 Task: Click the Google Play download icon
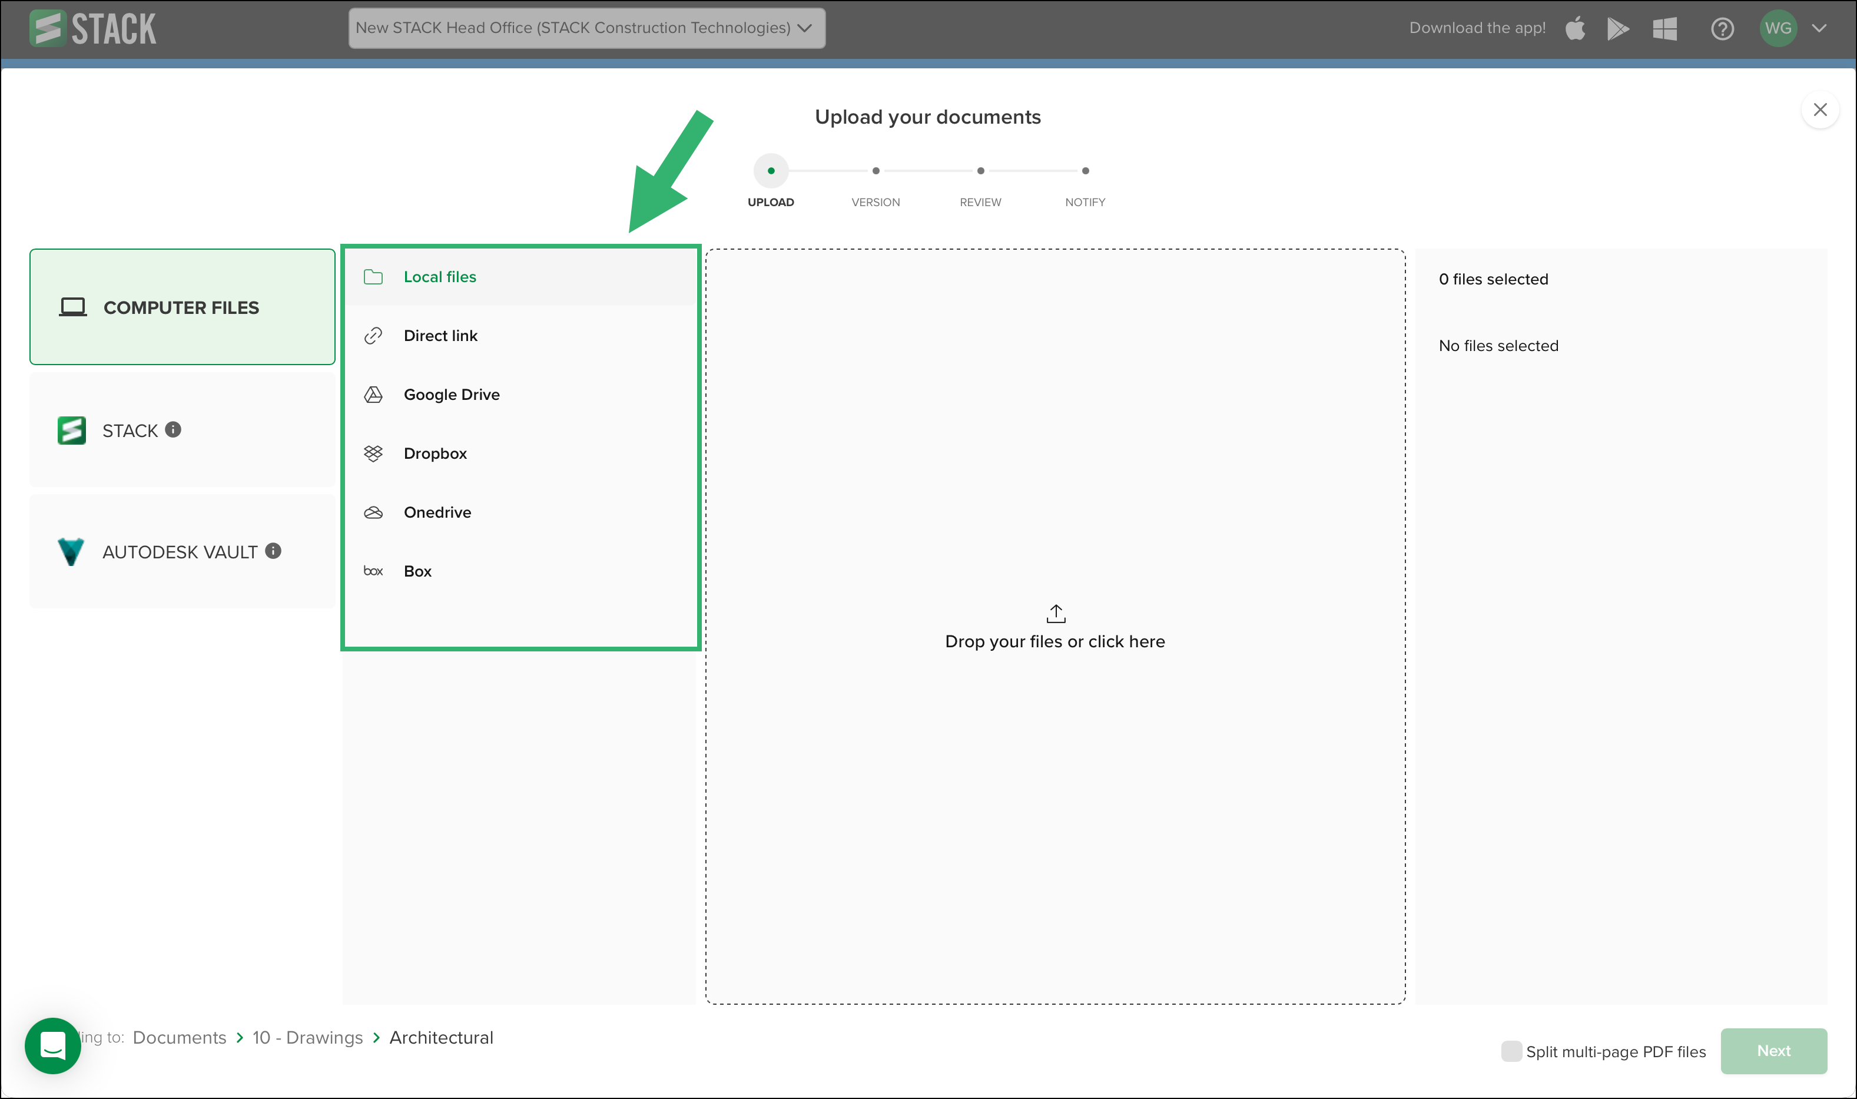tap(1619, 28)
